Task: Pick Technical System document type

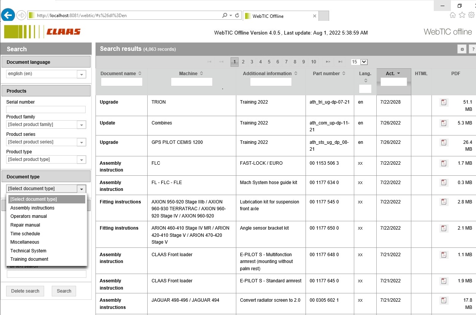Action: pos(47,251)
